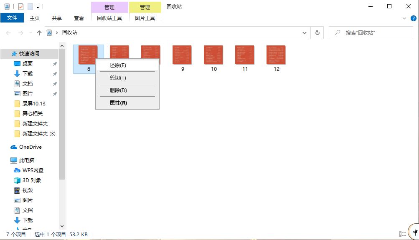This screenshot has height=240, width=419.
Task: Switch to details view in status bar
Action: click(x=402, y=234)
